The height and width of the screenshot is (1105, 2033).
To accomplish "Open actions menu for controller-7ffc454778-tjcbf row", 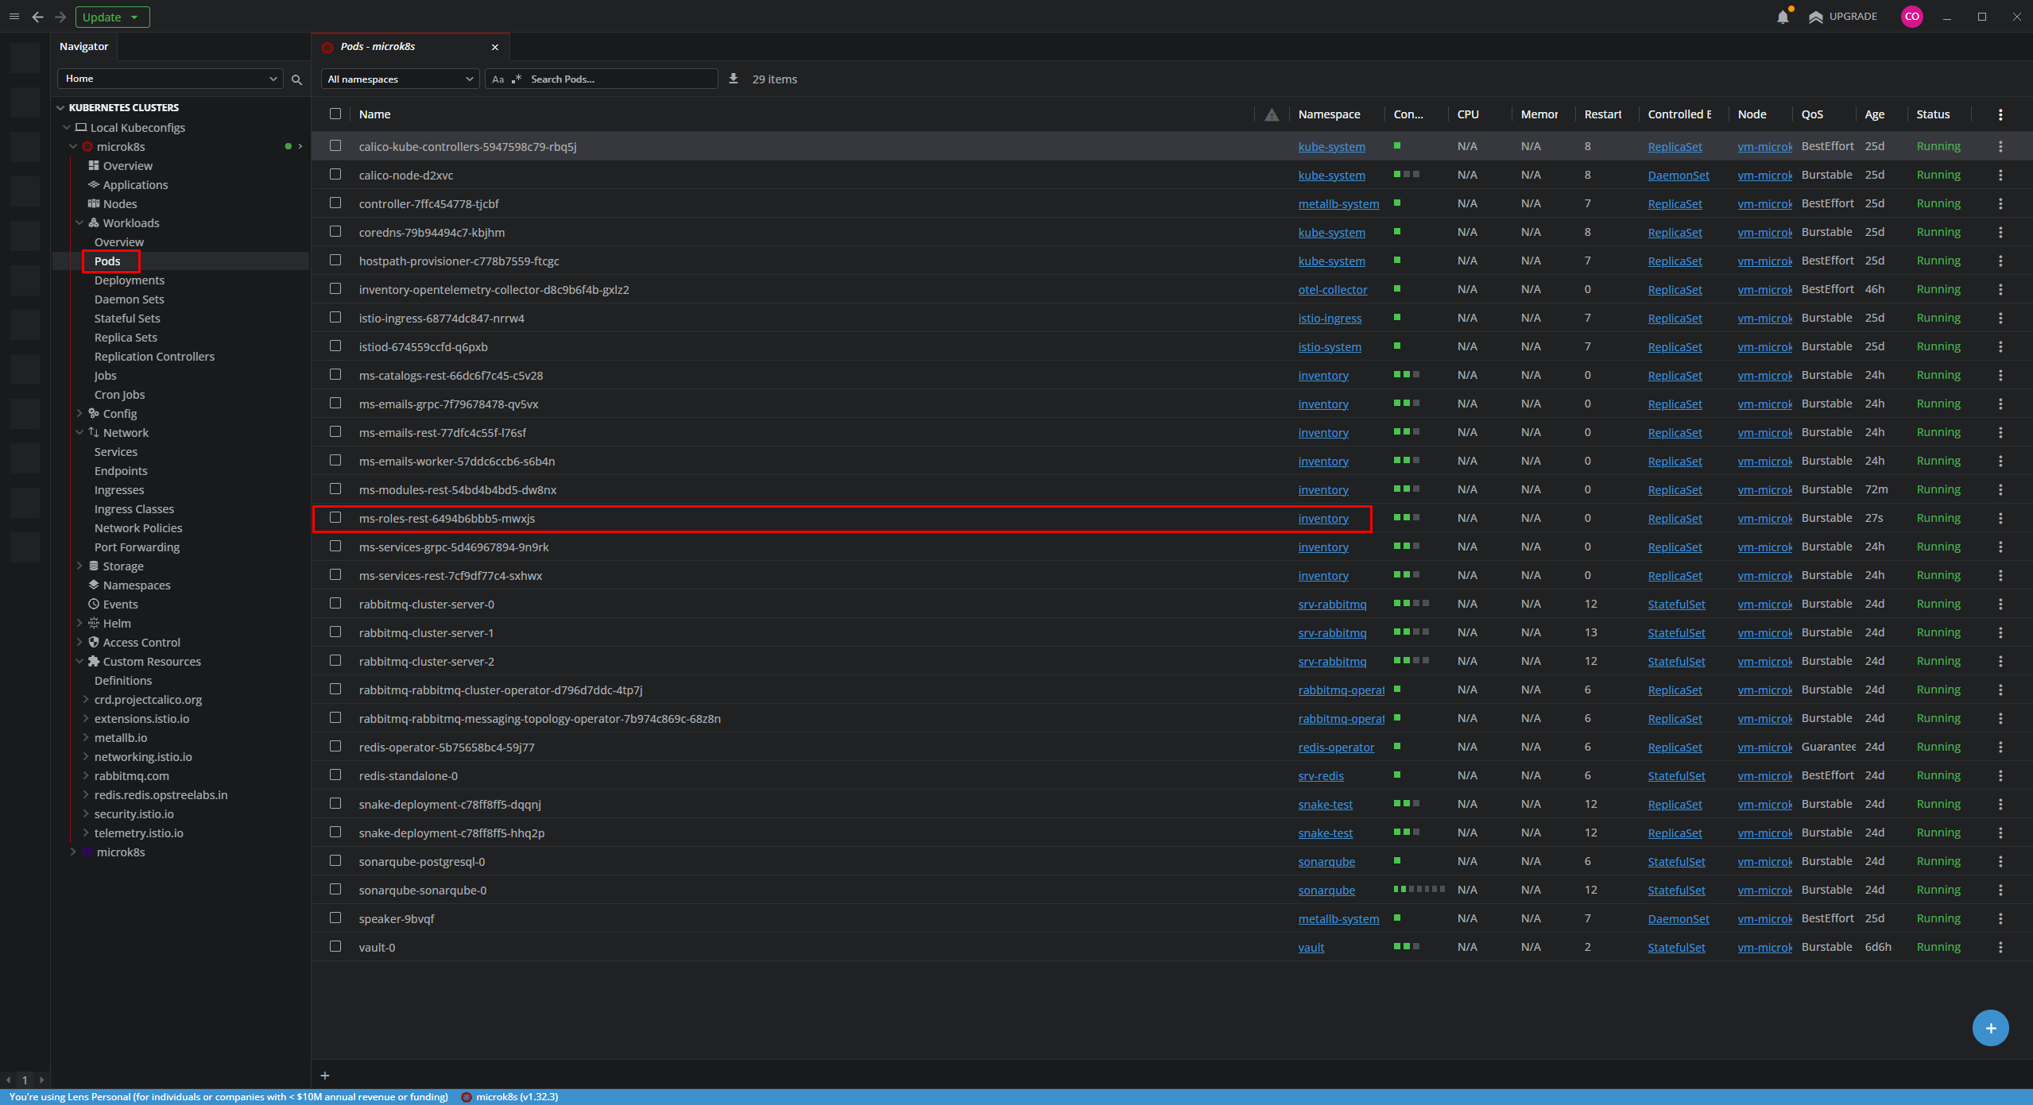I will pyautogui.click(x=2000, y=203).
